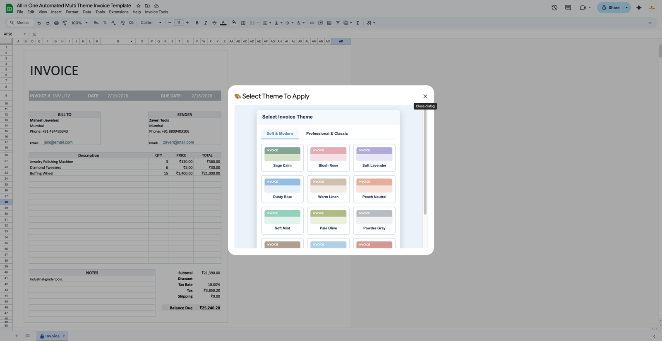Click the Gemini sparkle icon
Viewport: 662px width, 341px height.
[x=639, y=7]
